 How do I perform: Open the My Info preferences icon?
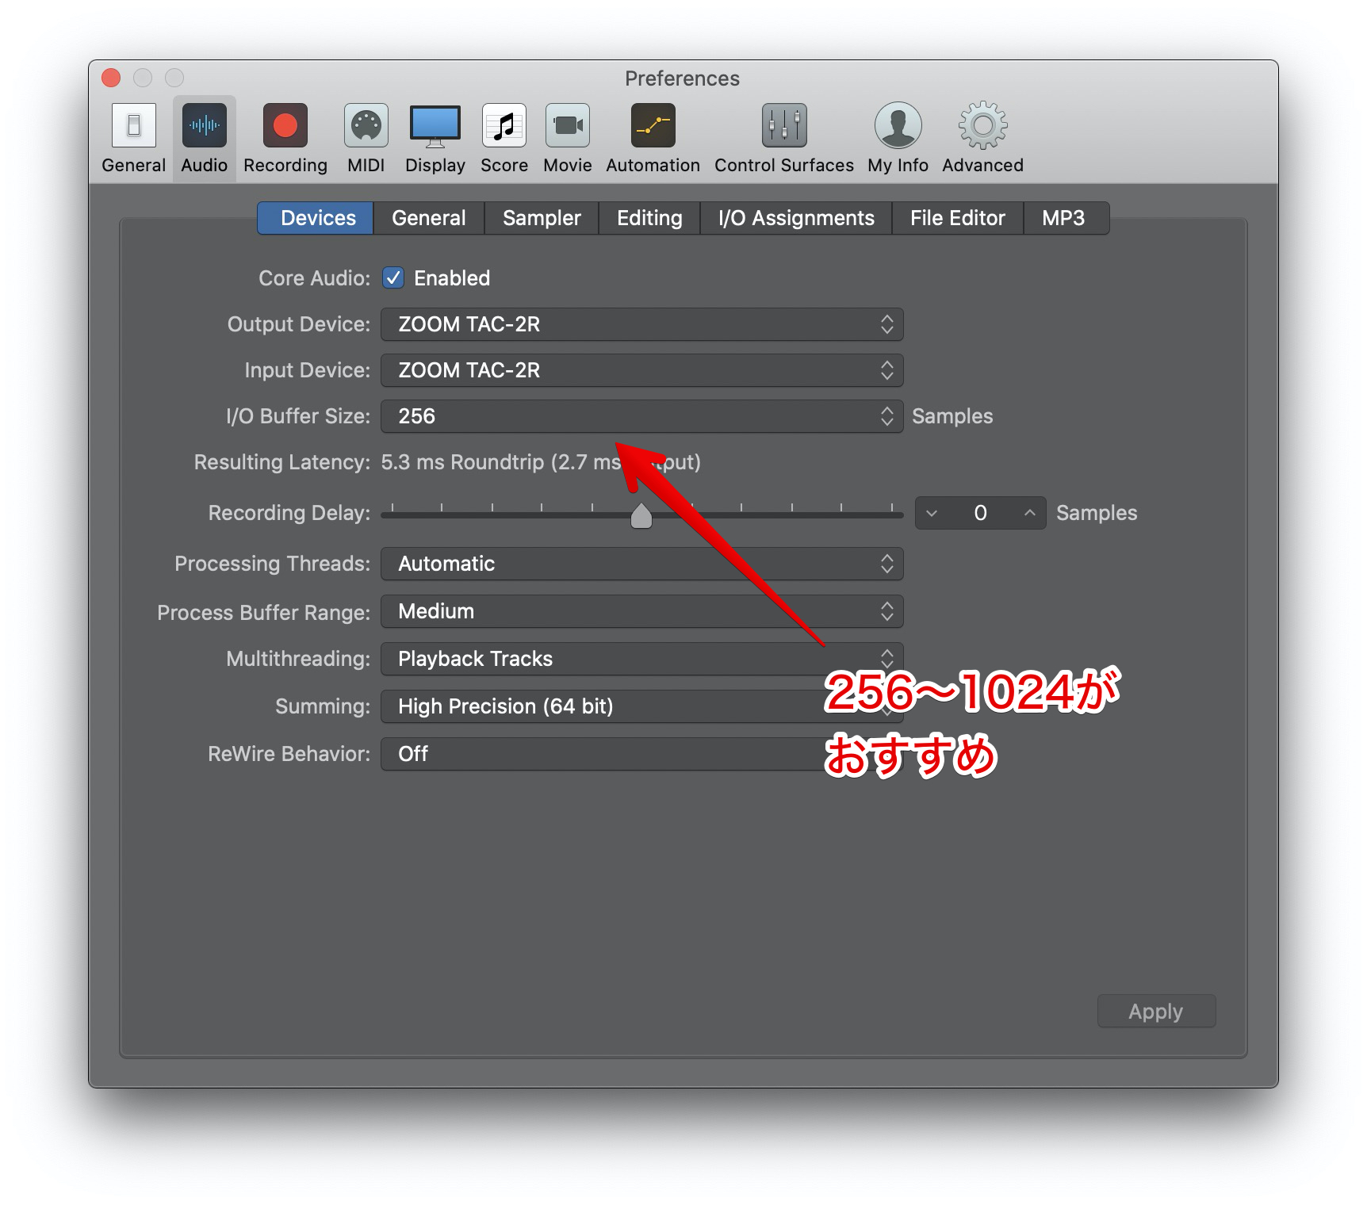coord(898,127)
